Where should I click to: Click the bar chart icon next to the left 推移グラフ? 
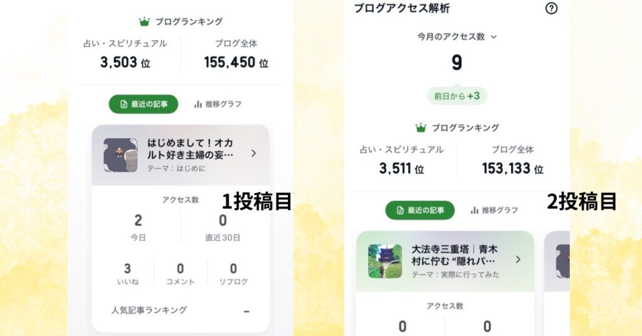tap(198, 104)
